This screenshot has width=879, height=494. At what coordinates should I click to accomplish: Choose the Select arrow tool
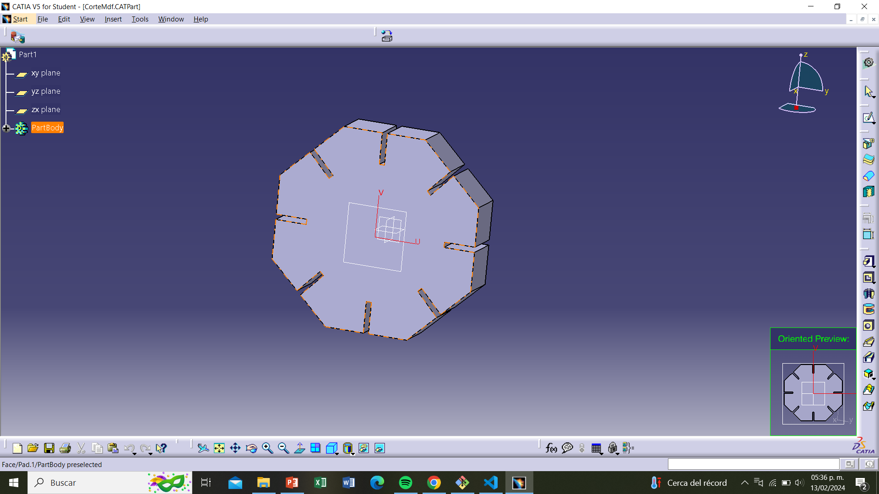click(868, 91)
